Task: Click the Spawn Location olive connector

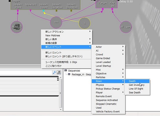Action: [56, 10]
